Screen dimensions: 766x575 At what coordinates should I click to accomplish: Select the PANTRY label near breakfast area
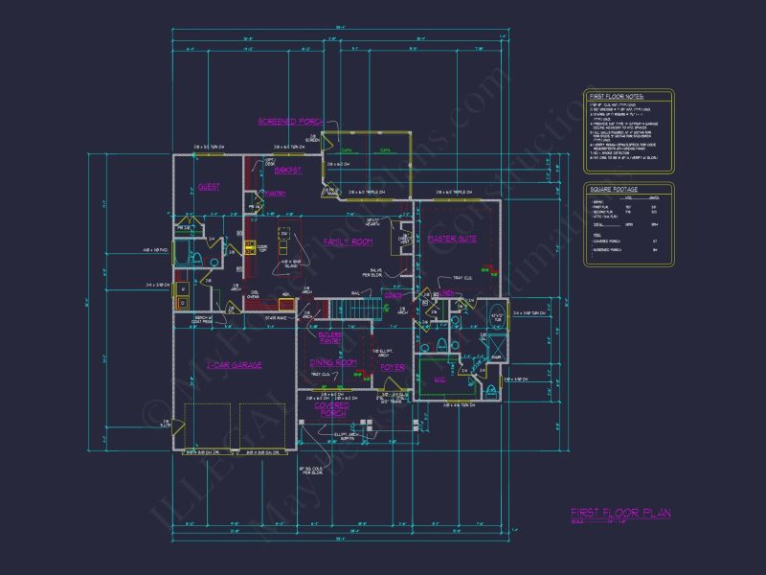coord(275,194)
